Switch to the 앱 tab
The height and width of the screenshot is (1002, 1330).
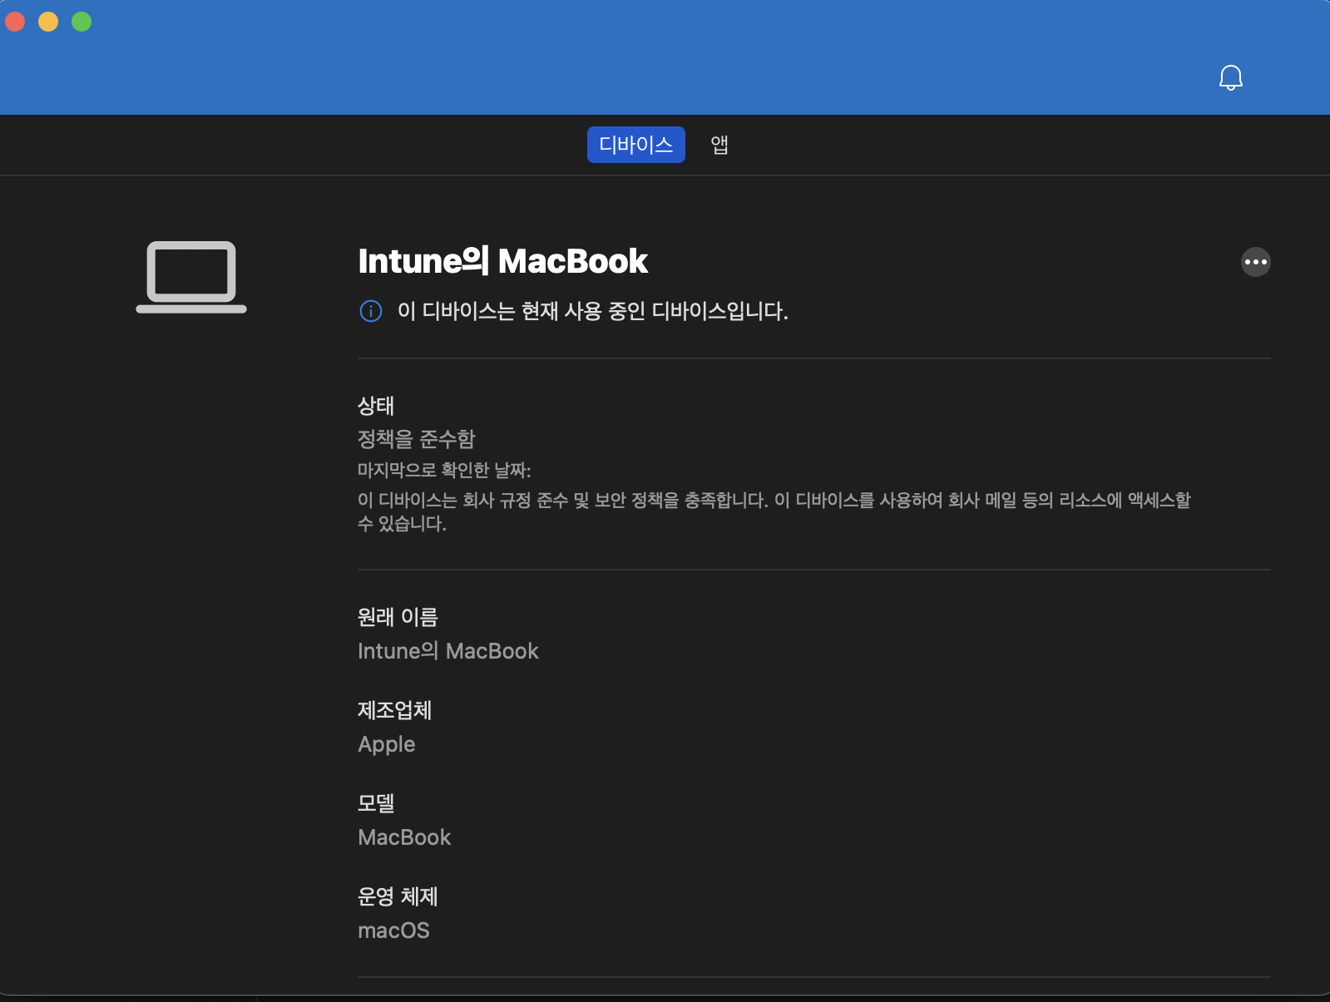[x=719, y=145]
